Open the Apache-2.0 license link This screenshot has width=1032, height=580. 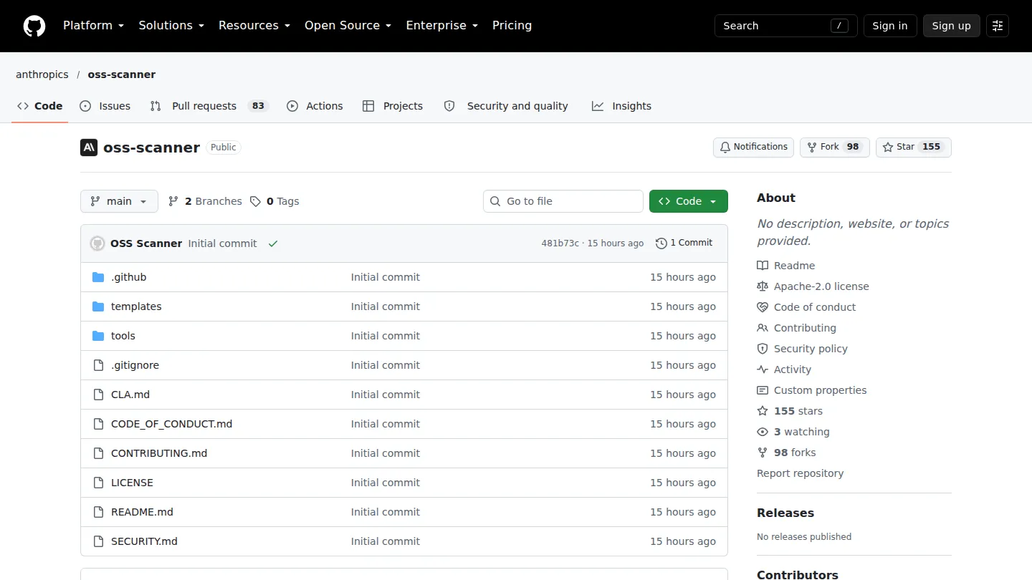(813, 286)
